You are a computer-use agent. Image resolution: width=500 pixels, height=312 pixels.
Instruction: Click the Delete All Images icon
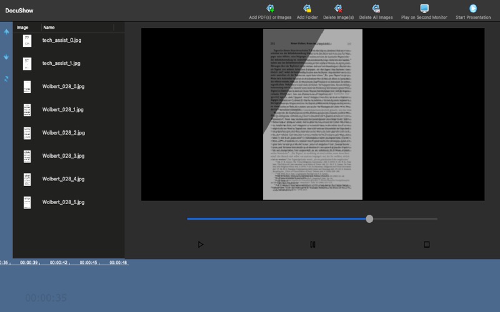tap(376, 9)
